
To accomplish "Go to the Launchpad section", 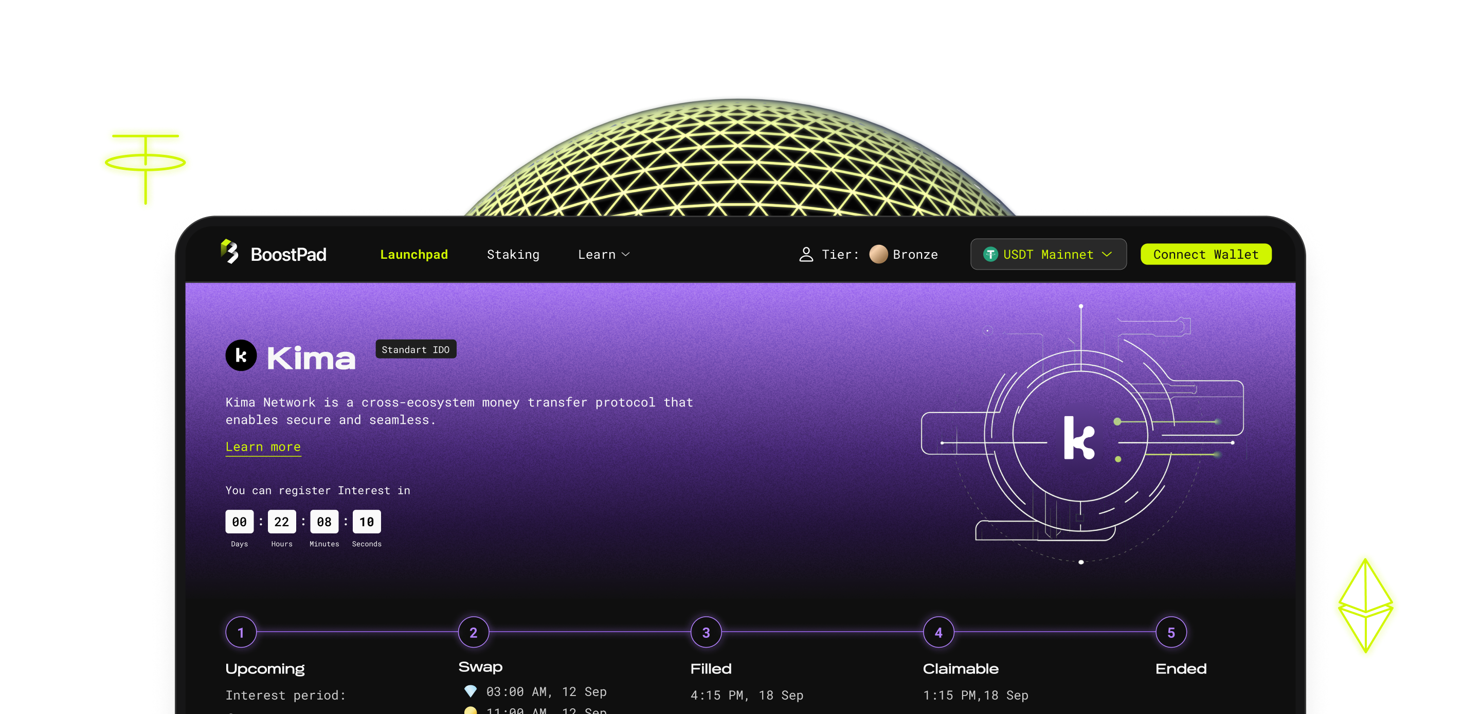I will [x=414, y=254].
